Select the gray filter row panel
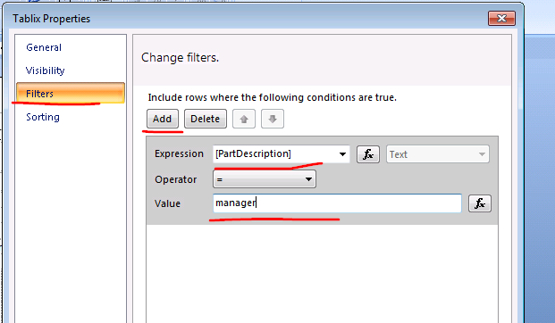The width and height of the screenshot is (555, 323). click(322, 180)
